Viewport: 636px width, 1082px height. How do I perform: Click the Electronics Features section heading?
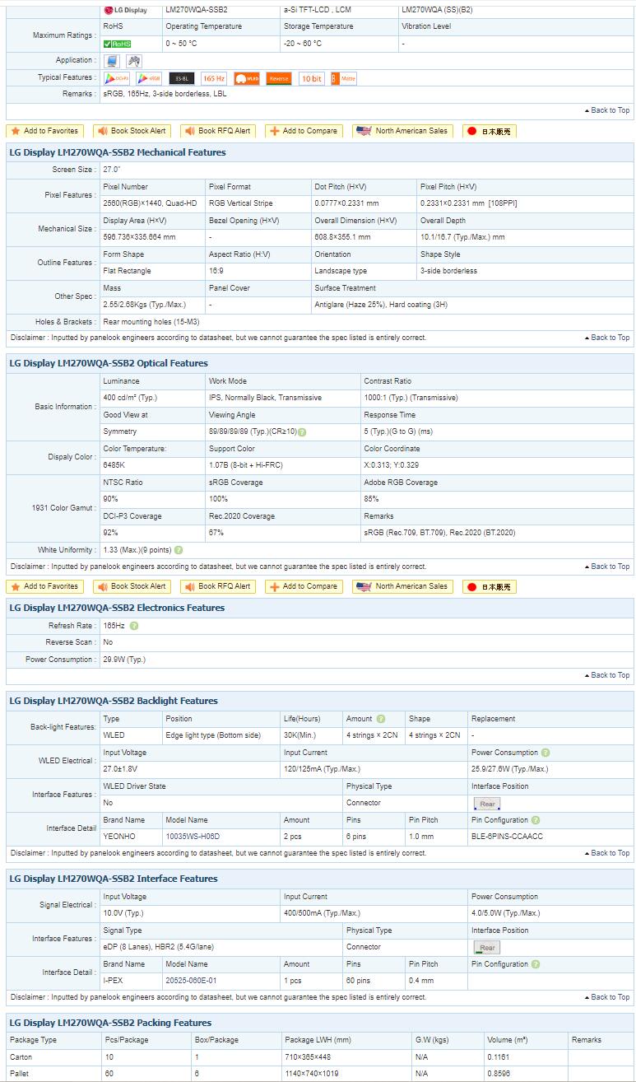click(117, 608)
